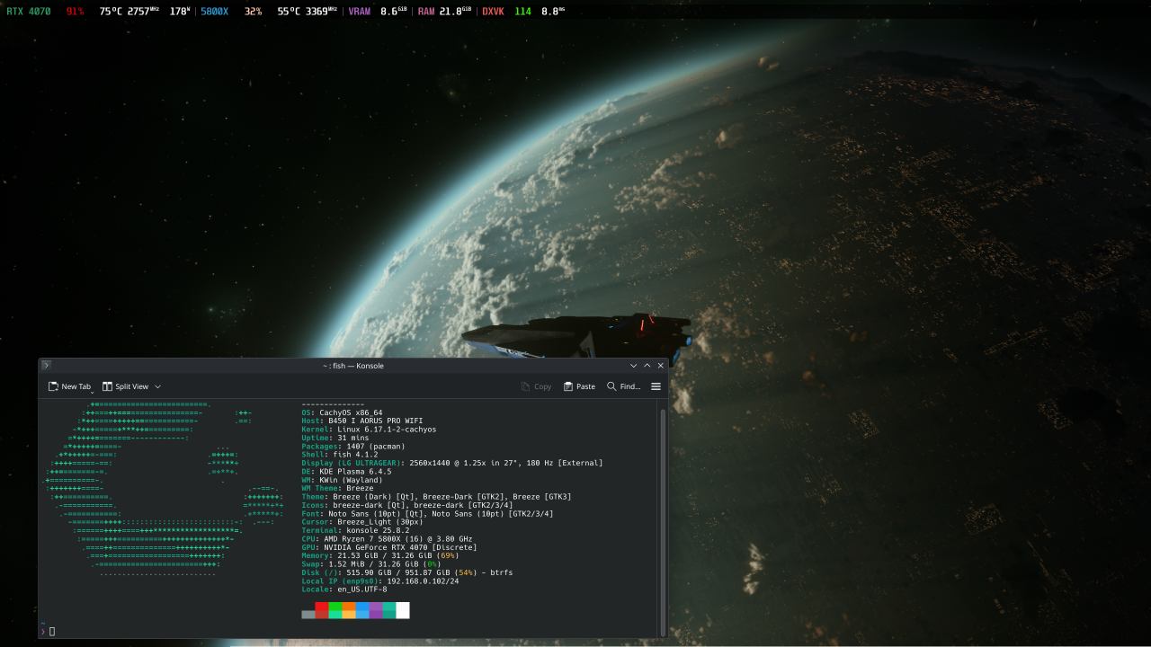Image resolution: width=1151 pixels, height=647 pixels.
Task: Open the small New Tab dropdown arrow
Action: 93,391
